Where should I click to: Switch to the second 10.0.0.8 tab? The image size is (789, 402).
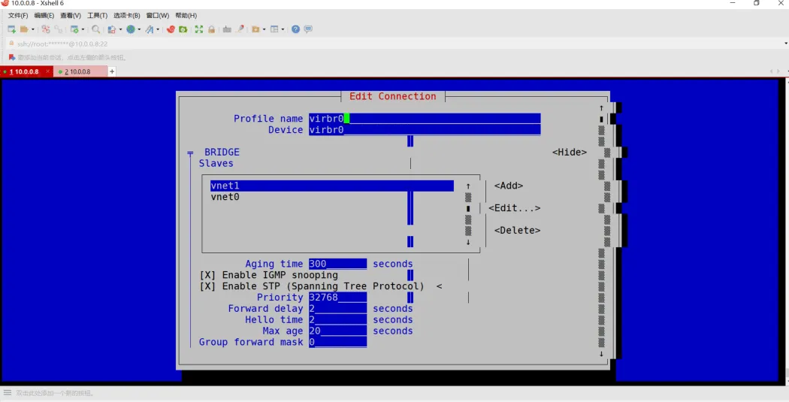pos(80,71)
